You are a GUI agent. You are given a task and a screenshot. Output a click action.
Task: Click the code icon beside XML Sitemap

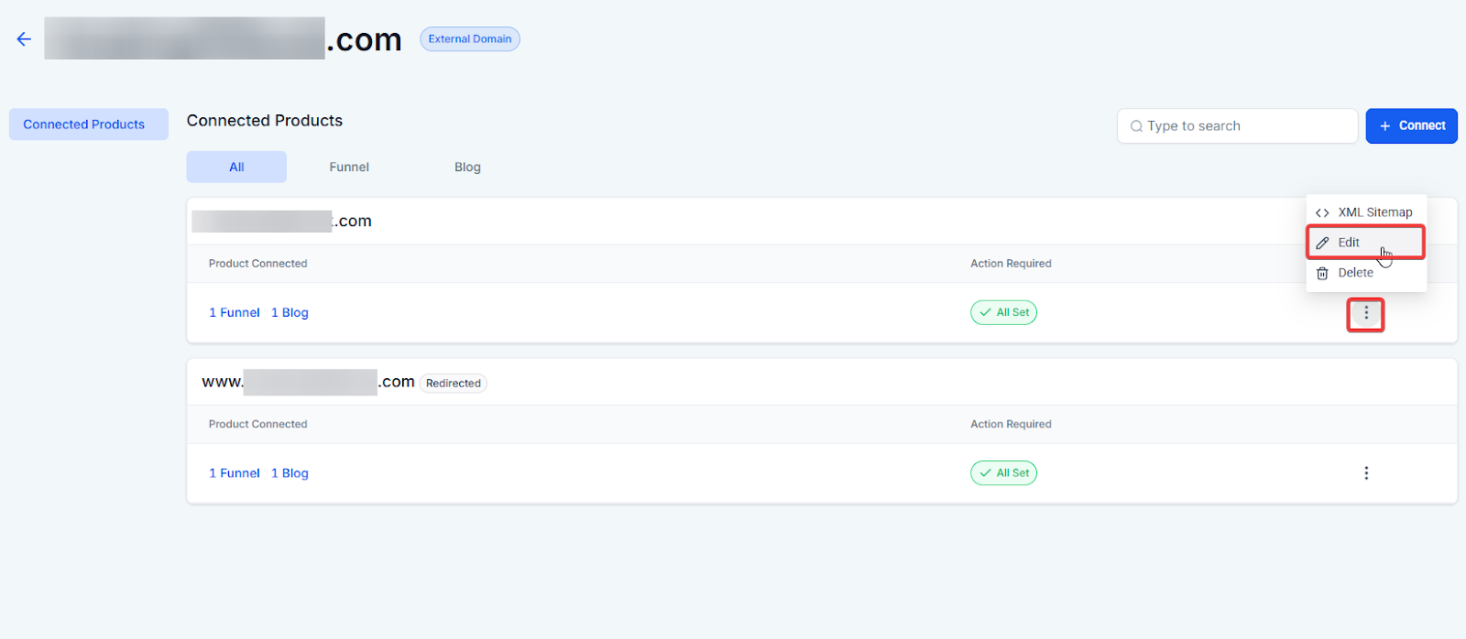[x=1322, y=212]
